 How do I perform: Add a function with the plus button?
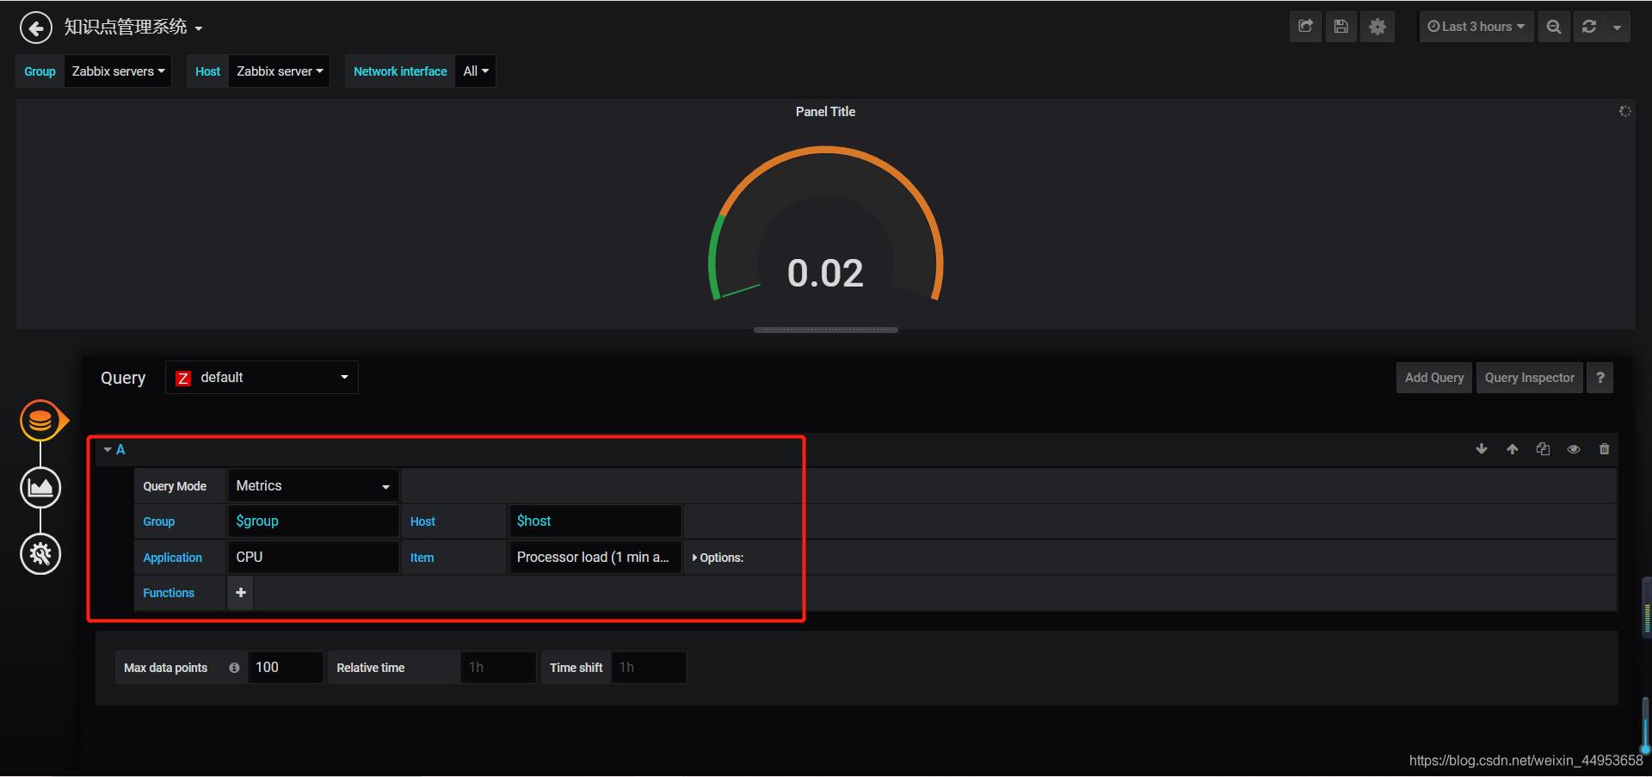(241, 593)
